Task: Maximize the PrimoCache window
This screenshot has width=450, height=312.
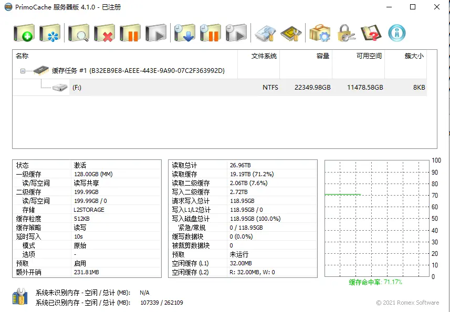Action: pos(413,7)
